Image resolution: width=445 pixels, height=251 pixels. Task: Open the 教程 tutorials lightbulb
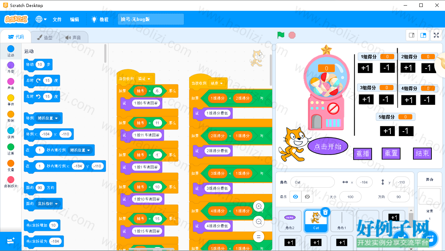[x=100, y=19]
